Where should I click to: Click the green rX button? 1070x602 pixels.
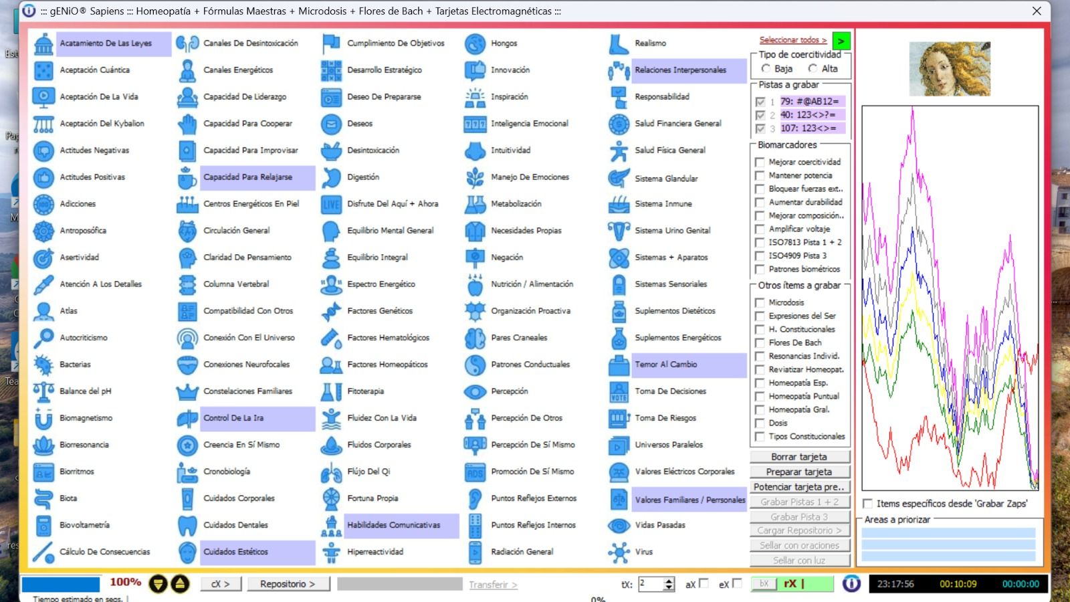click(806, 584)
